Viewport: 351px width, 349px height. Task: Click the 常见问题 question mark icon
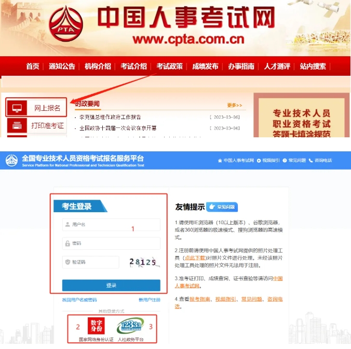point(285,160)
